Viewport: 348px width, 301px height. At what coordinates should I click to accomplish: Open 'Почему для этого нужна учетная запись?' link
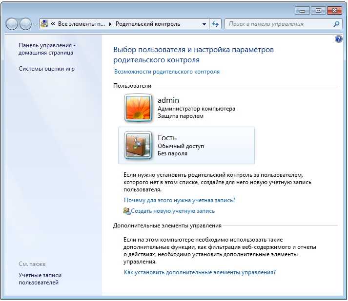pyautogui.click(x=180, y=200)
